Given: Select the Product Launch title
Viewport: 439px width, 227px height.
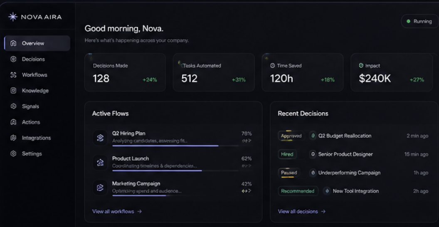Looking at the screenshot, I should pyautogui.click(x=131, y=158).
